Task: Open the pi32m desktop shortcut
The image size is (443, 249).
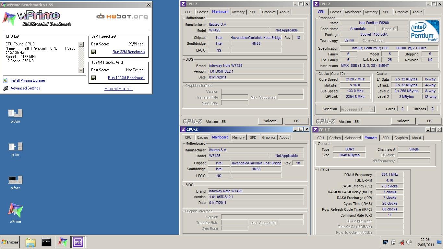Action: click(x=15, y=116)
